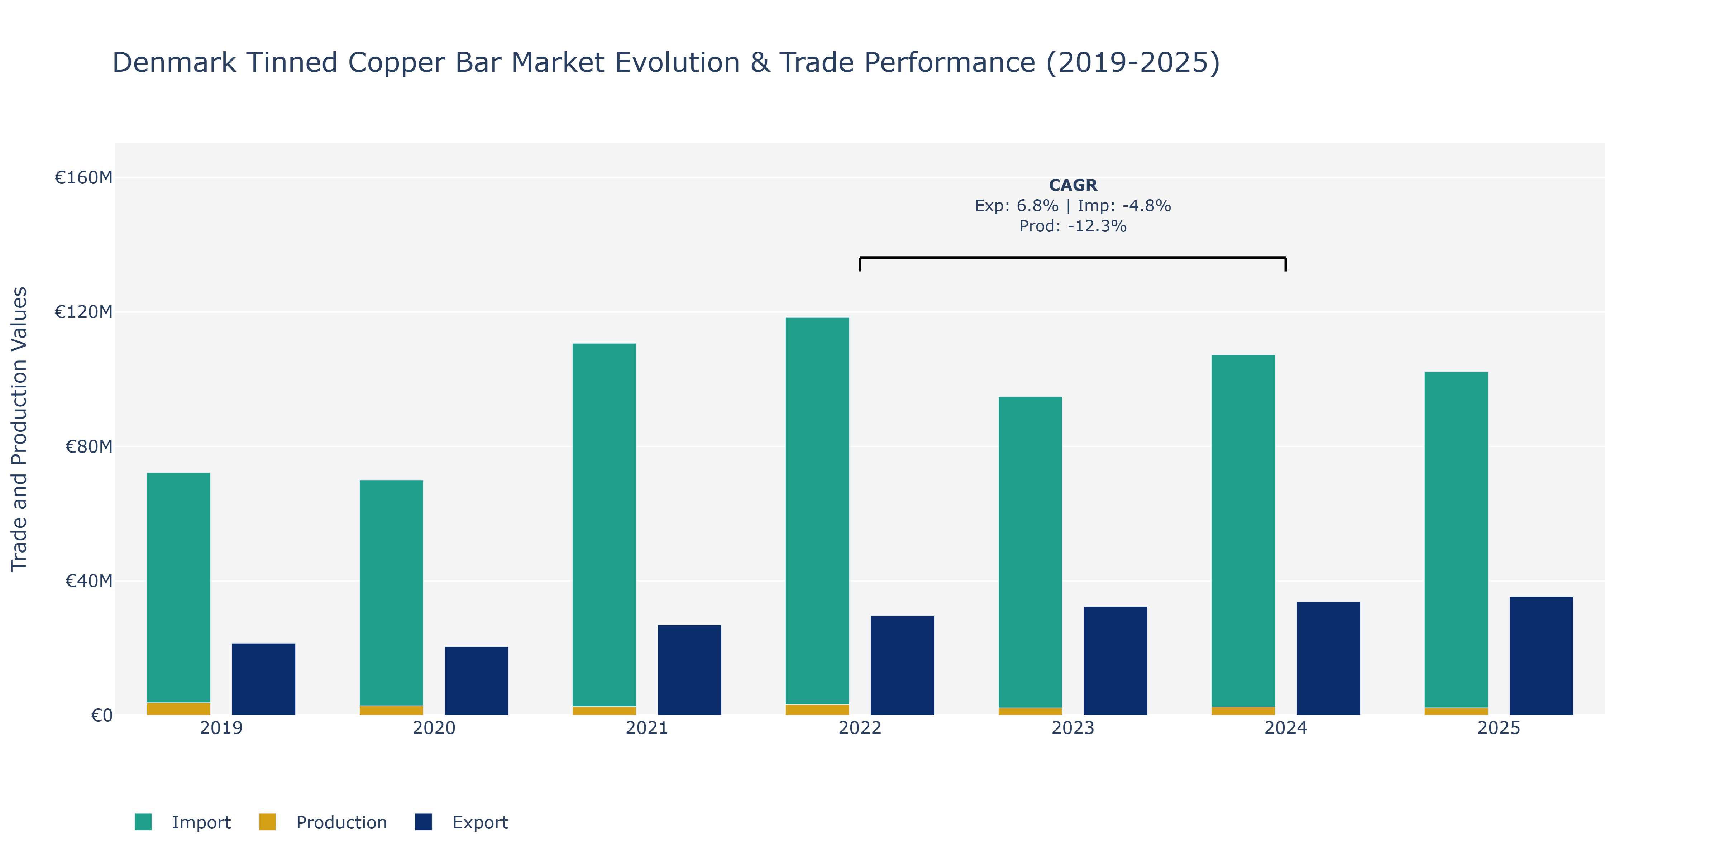Select the 2019 Export bar
1720x860 pixels.
(x=264, y=679)
